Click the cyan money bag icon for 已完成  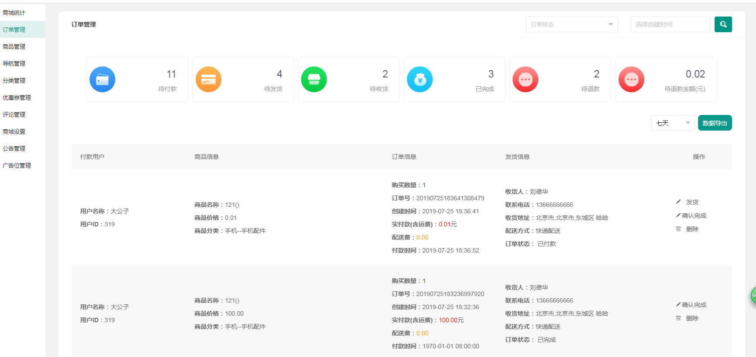[420, 79]
